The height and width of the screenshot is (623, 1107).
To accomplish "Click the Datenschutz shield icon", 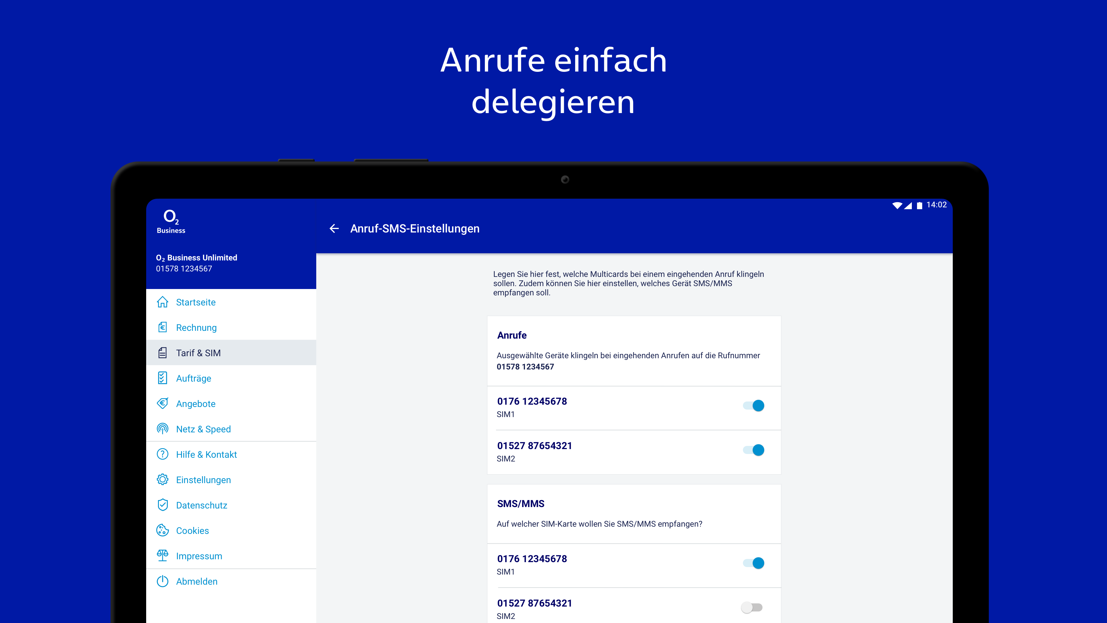I will pos(162,505).
